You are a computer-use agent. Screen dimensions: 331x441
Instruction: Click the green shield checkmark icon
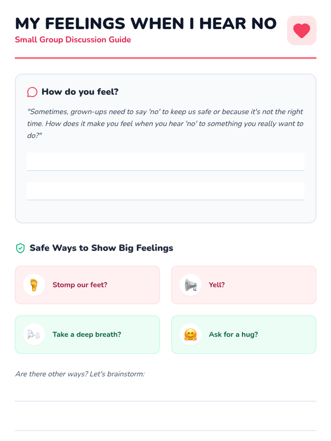coord(20,248)
